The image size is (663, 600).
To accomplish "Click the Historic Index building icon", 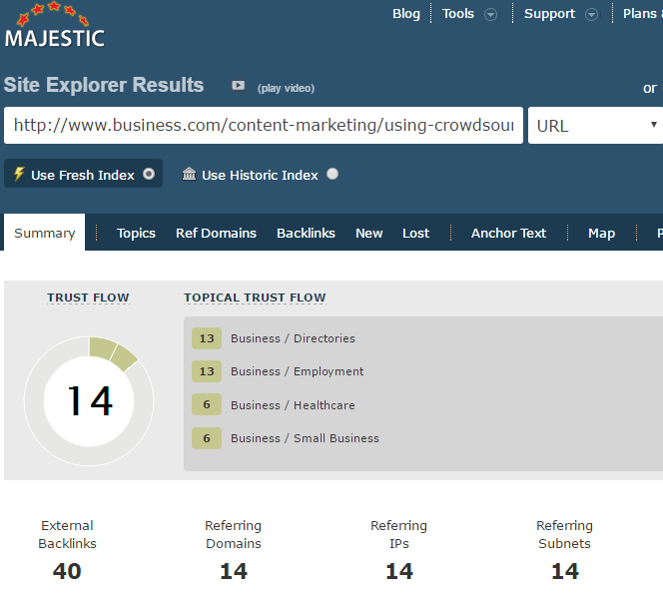I will pyautogui.click(x=190, y=175).
